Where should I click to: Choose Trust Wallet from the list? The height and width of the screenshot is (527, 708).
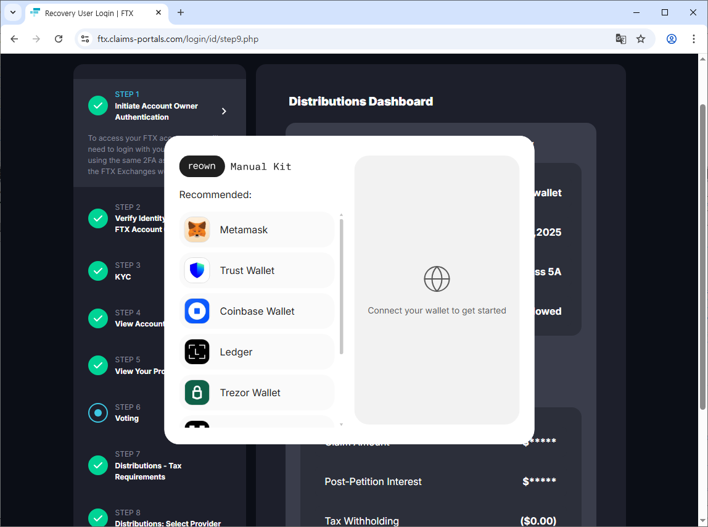(x=257, y=270)
